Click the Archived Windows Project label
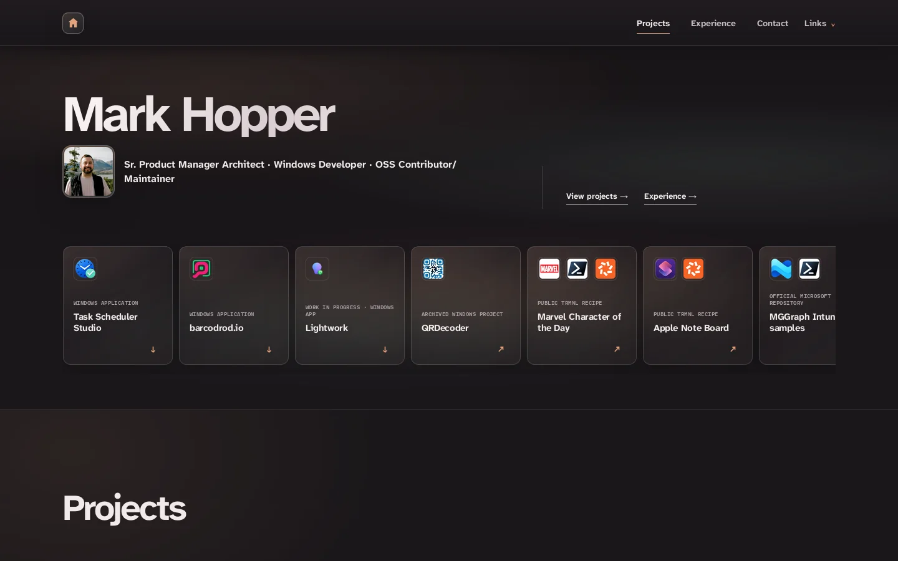Viewport: 898px width, 561px height. 462,314
